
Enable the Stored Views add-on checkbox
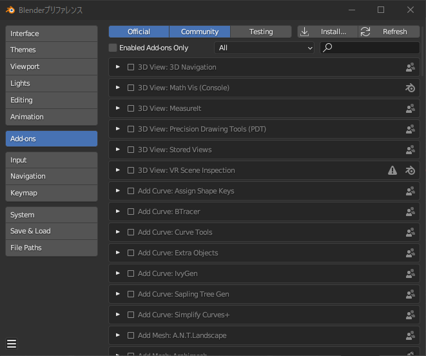[131, 150]
